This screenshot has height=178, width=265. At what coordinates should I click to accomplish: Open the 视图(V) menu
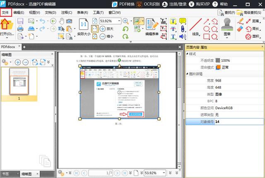click(34, 12)
